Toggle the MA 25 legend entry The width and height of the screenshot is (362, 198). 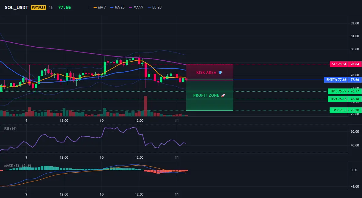coord(117,7)
